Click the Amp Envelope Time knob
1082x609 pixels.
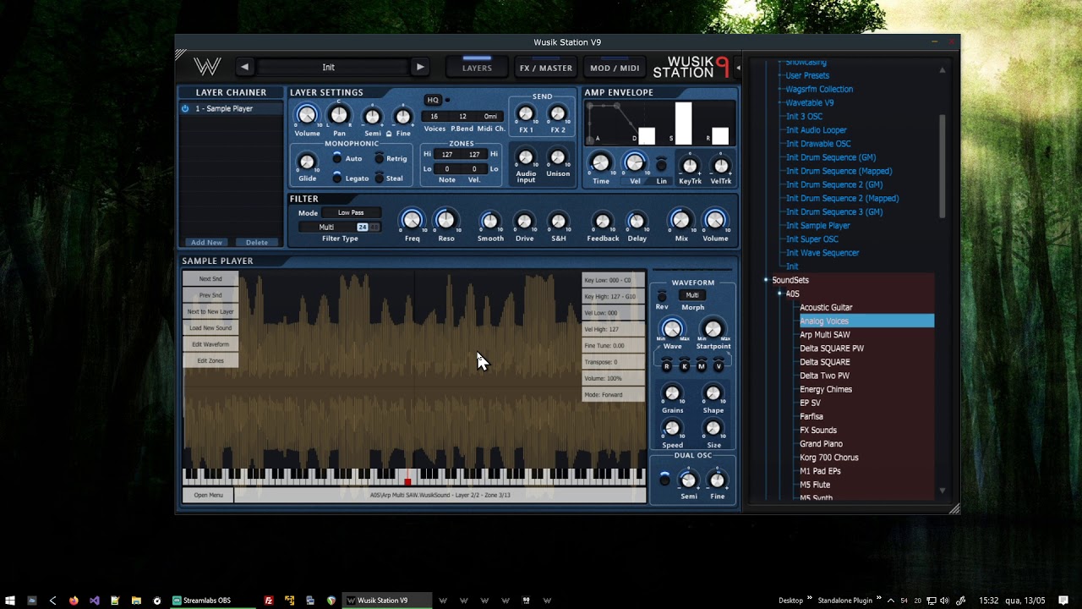pyautogui.click(x=600, y=162)
